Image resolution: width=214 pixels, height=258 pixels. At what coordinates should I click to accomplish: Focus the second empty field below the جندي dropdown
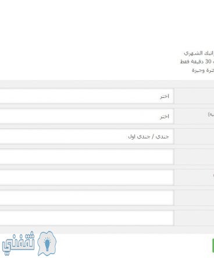87,177
